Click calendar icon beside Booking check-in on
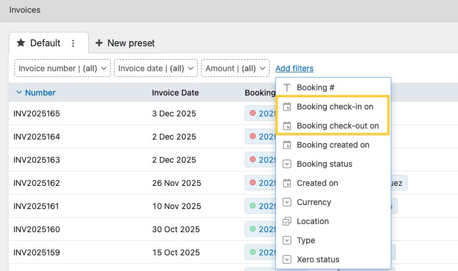The width and height of the screenshot is (458, 271). 286,107
